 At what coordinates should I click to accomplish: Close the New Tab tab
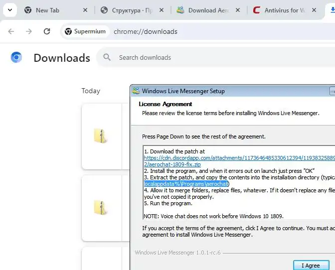(x=85, y=10)
